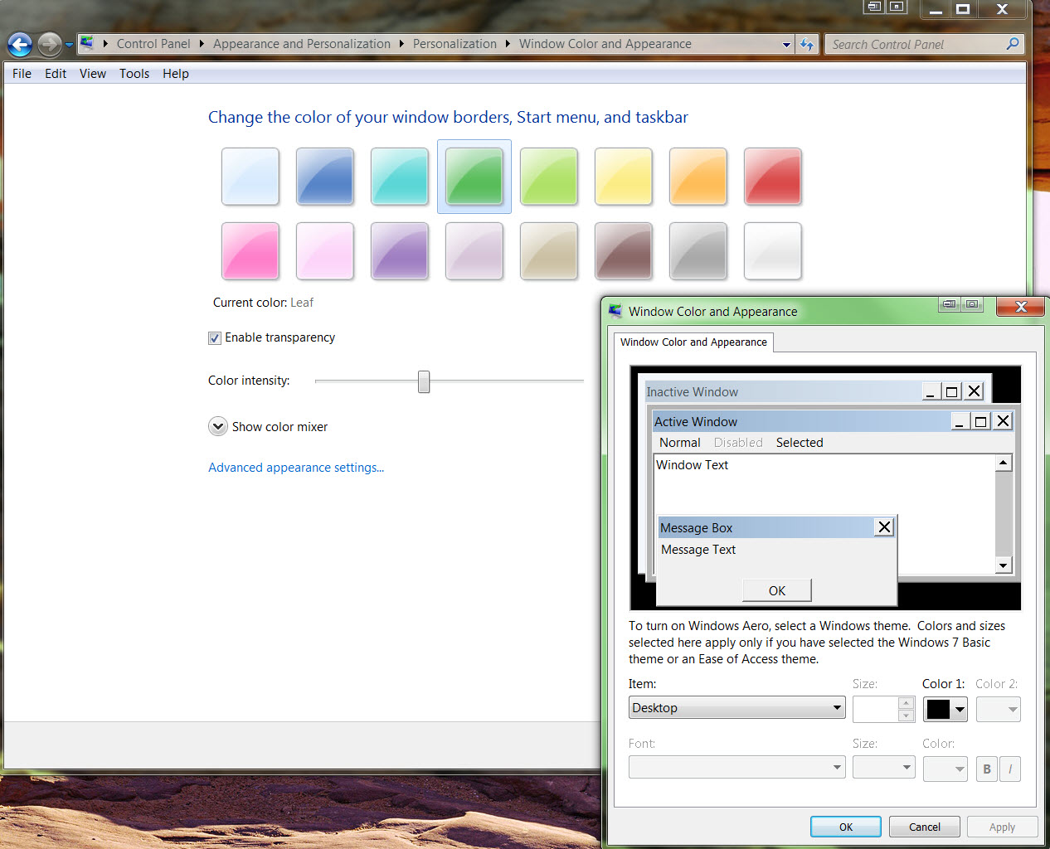Open the Tools menu
The image size is (1050, 849).
[134, 74]
